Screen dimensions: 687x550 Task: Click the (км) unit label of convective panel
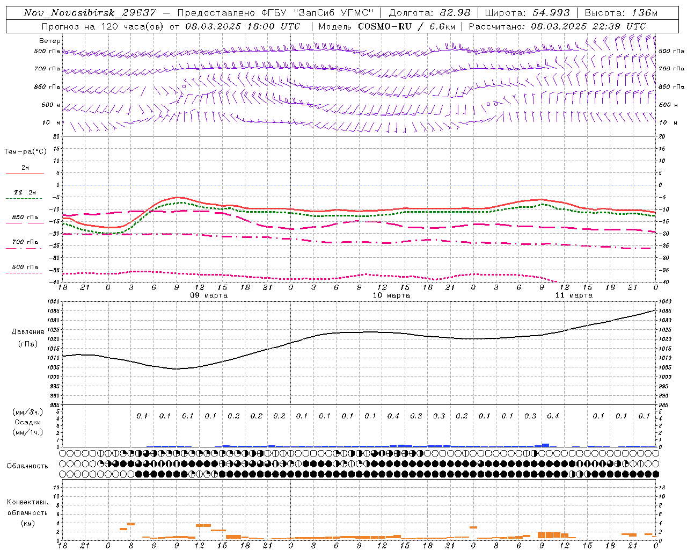coord(28,523)
